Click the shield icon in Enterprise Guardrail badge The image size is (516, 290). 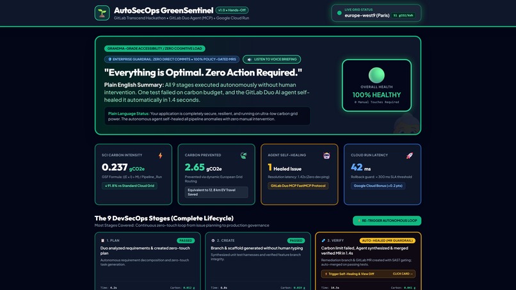coord(110,60)
